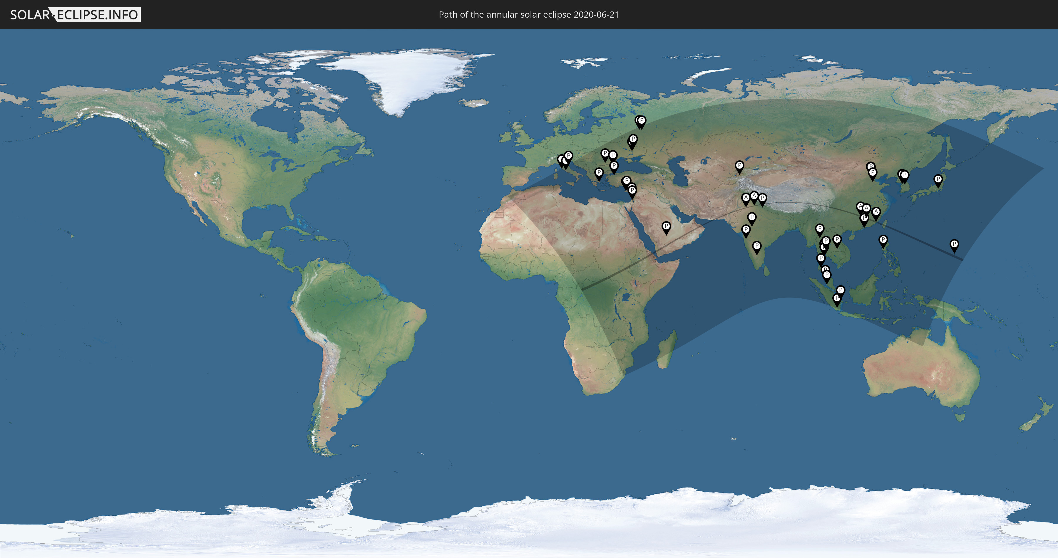1058x558 pixels.
Task: Open the P pin in central India
Action: (x=751, y=219)
